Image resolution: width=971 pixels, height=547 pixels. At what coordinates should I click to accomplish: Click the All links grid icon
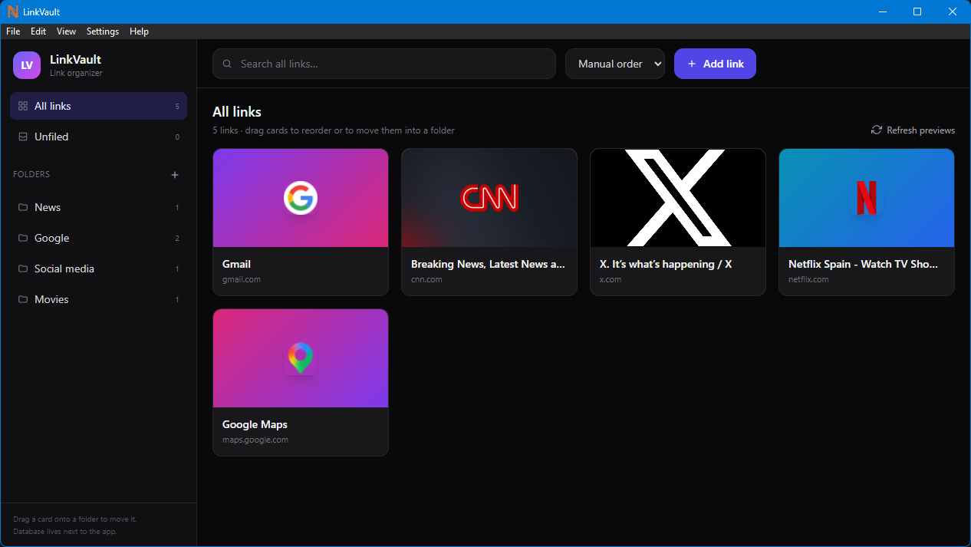pos(23,106)
